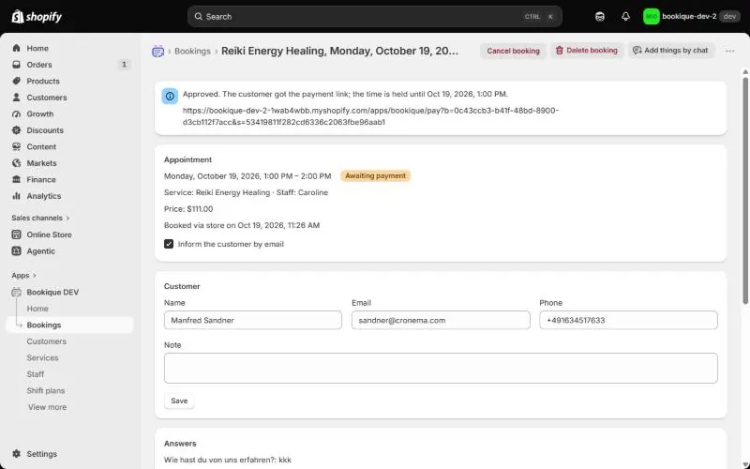Click the Wie hast du von uns erfahren answer

point(227,460)
